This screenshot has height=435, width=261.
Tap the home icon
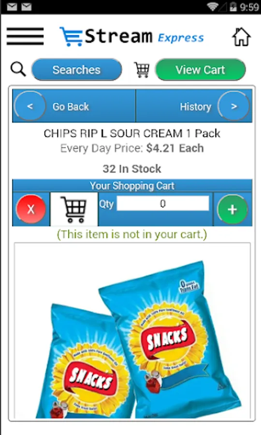click(241, 37)
